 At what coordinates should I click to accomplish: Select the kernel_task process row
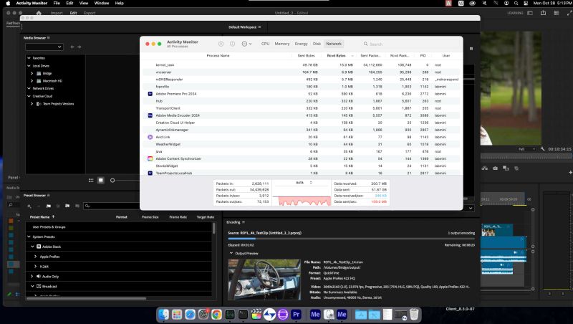coord(301,65)
